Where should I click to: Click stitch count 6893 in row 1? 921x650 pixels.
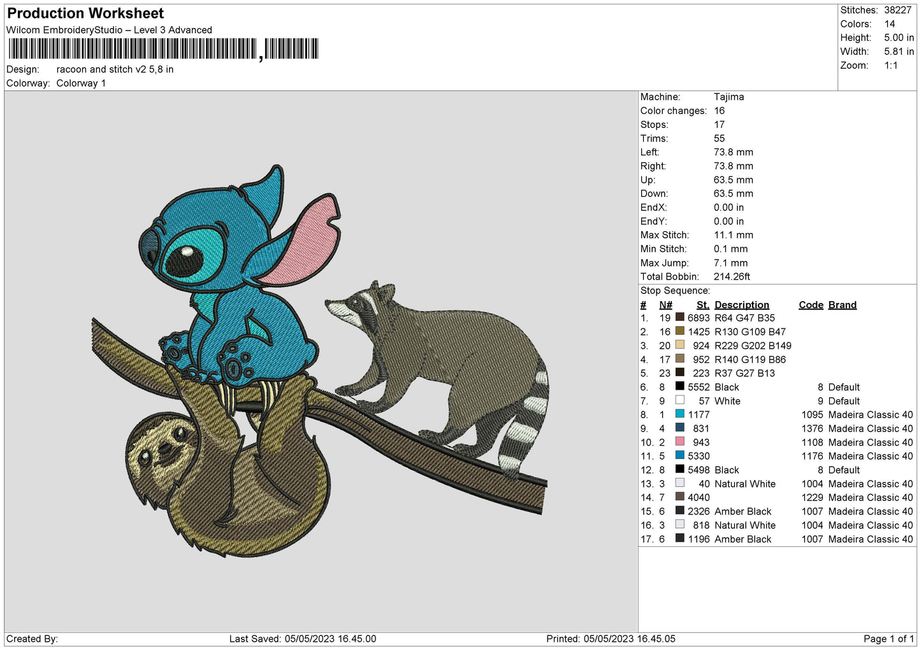(699, 318)
